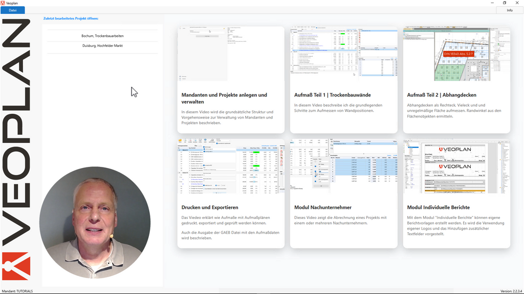The height and width of the screenshot is (294, 524).
Task: Open the Datei tab
Action: pyautogui.click(x=12, y=10)
